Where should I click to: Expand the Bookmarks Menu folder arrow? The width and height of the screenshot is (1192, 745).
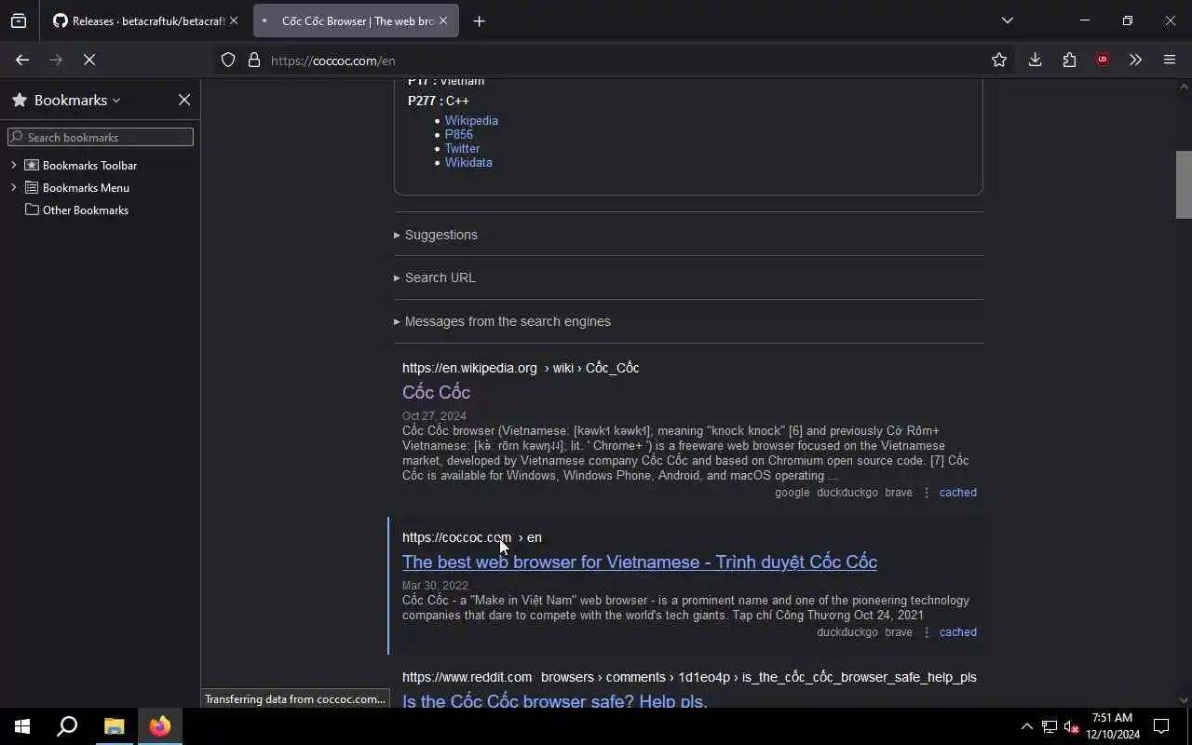tap(14, 187)
